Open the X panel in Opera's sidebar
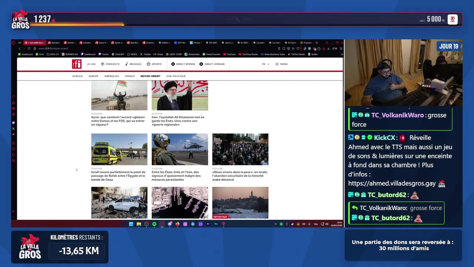This screenshot has width=474, height=267. click(14, 129)
